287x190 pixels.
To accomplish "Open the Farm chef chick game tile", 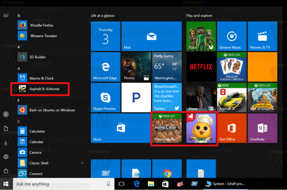I will pos(201,128).
